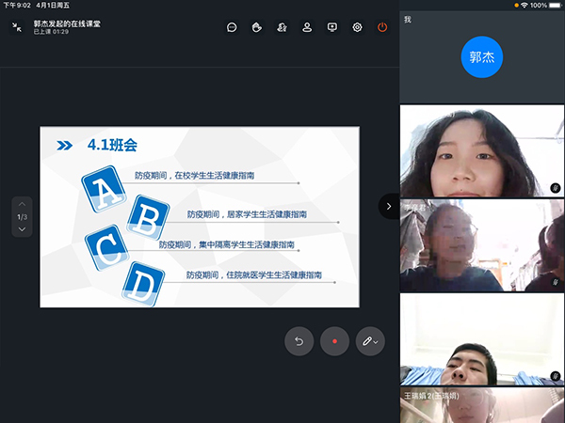
Task: Click the status bar time 下午9:02
Action: tap(17, 5)
